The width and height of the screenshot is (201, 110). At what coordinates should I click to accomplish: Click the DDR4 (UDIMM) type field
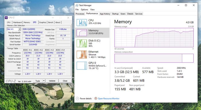tap(33, 29)
